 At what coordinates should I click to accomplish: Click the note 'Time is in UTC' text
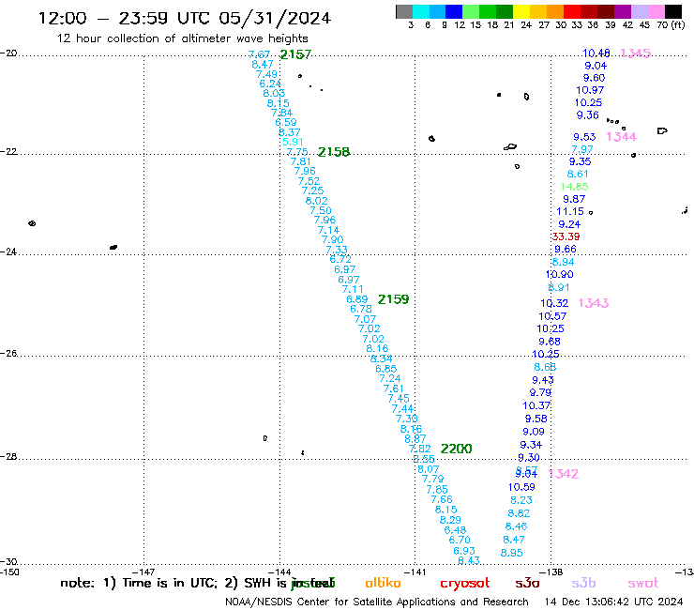(x=169, y=583)
